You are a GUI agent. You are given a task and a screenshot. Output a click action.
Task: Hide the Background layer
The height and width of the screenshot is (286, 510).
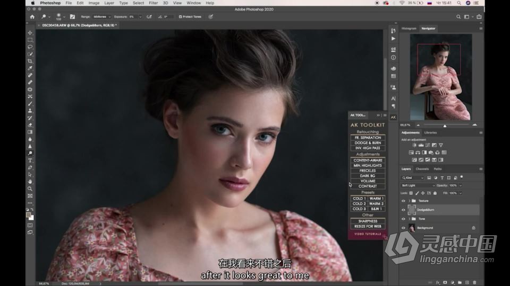point(403,228)
